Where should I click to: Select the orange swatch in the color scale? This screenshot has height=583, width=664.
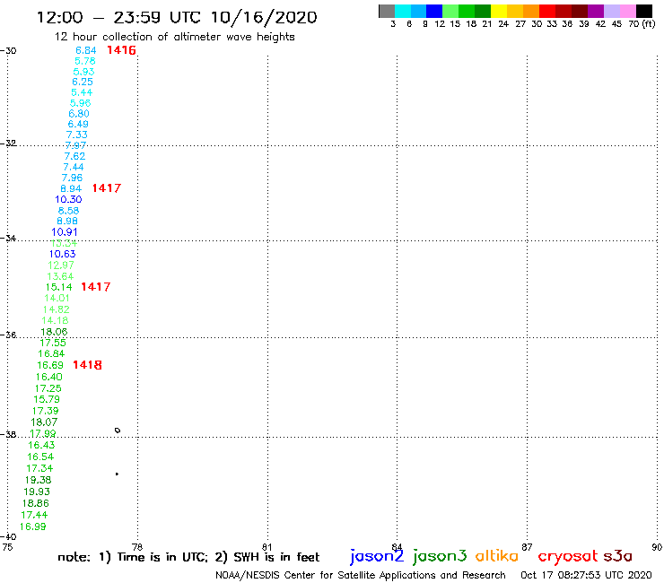(x=531, y=11)
